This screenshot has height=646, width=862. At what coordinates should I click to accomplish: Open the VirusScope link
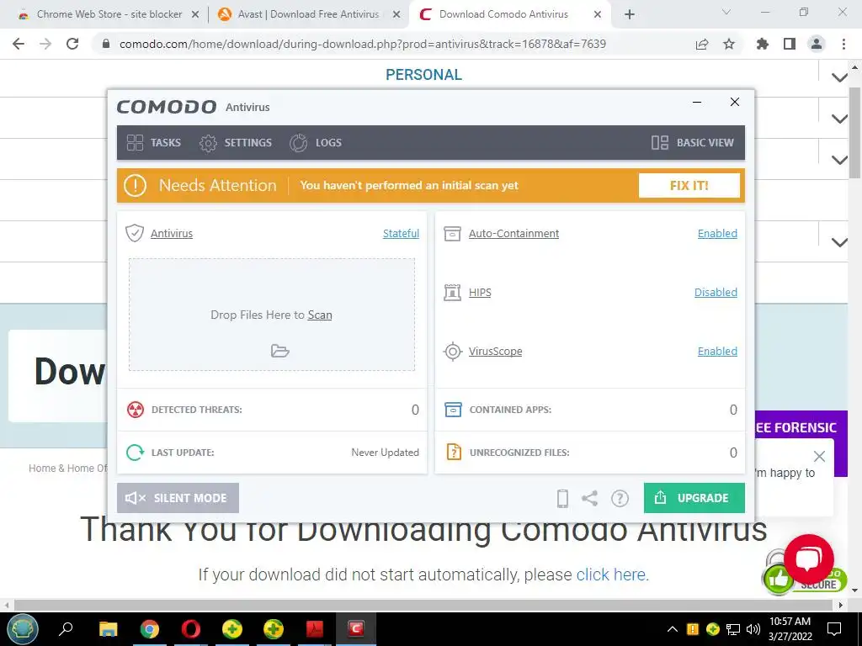pyautogui.click(x=495, y=351)
